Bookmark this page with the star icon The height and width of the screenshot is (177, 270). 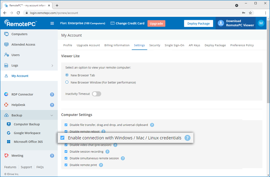[250, 13]
